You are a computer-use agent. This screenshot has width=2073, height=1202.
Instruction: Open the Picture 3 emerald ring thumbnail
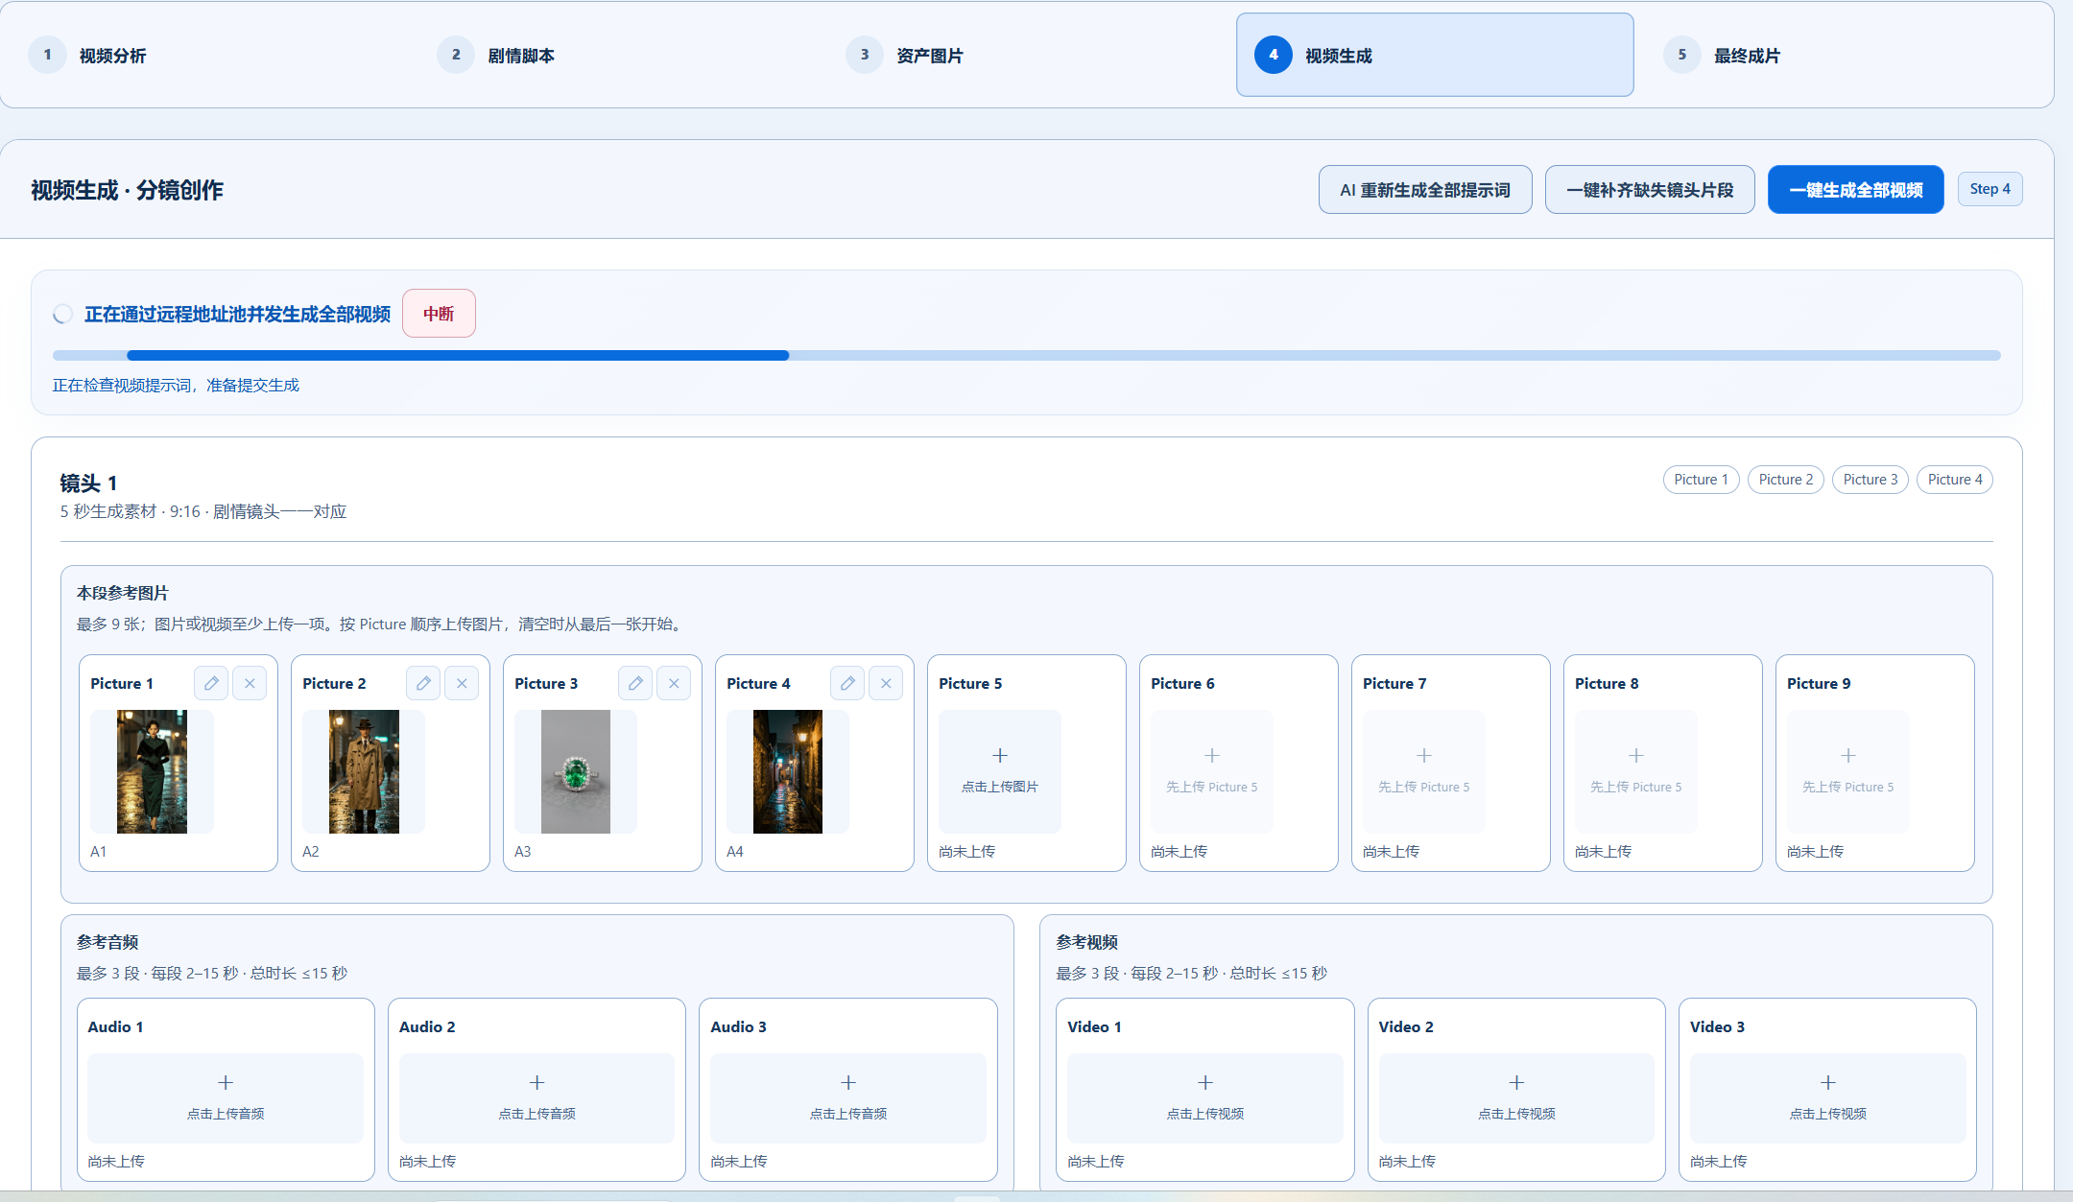click(x=576, y=771)
